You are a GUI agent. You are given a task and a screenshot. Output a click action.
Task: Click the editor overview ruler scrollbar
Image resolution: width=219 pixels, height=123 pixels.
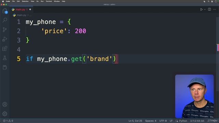218,47
